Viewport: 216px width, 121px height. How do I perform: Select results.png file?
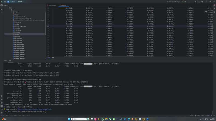pos(17,36)
